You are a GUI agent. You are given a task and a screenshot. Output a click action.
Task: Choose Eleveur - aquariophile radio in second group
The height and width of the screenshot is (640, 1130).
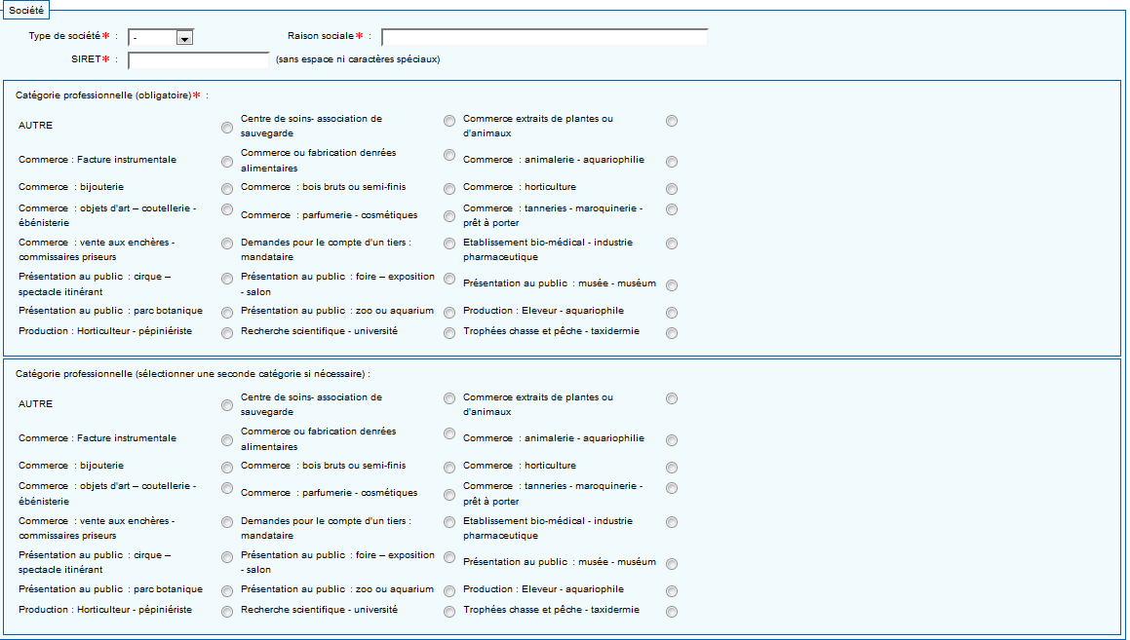pyautogui.click(x=672, y=591)
